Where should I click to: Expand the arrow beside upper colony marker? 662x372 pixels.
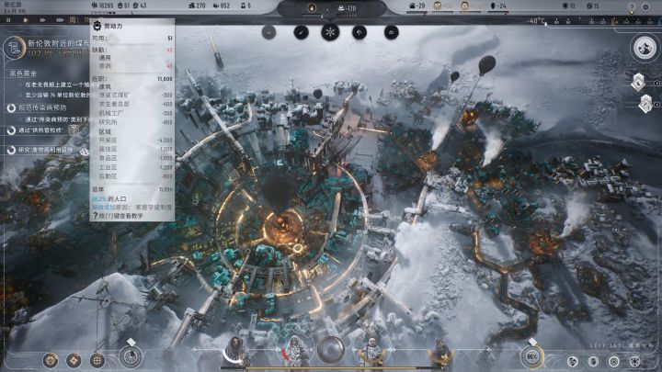click(656, 83)
